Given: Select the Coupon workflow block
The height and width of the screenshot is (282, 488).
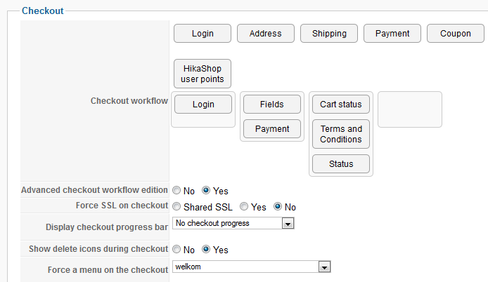Looking at the screenshot, I should point(455,33).
